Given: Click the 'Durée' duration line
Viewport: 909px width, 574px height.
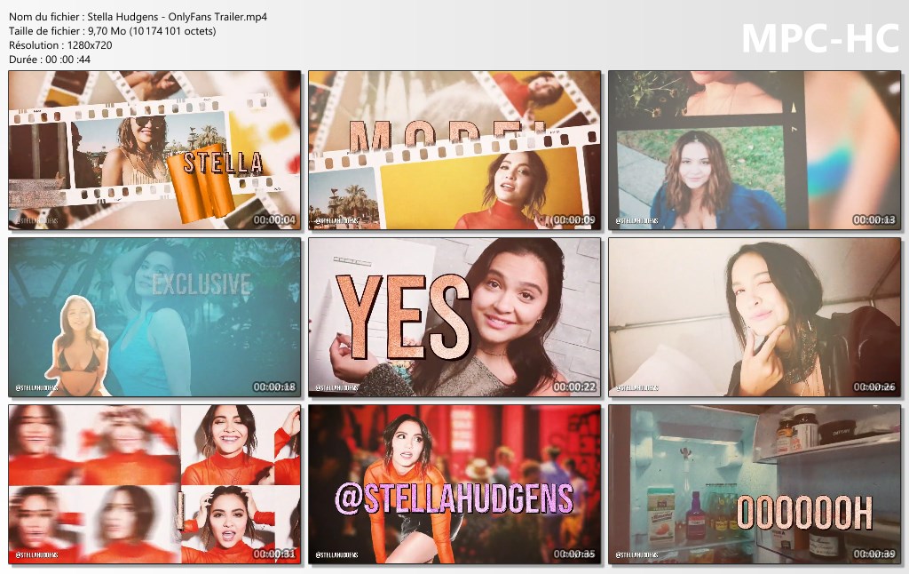Looking at the screenshot, I should tap(50, 60).
